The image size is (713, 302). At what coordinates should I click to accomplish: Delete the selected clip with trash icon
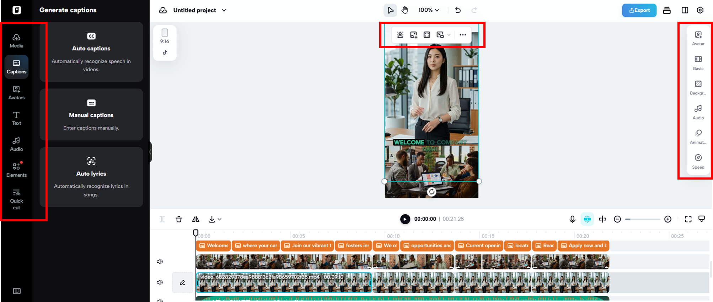tap(179, 219)
